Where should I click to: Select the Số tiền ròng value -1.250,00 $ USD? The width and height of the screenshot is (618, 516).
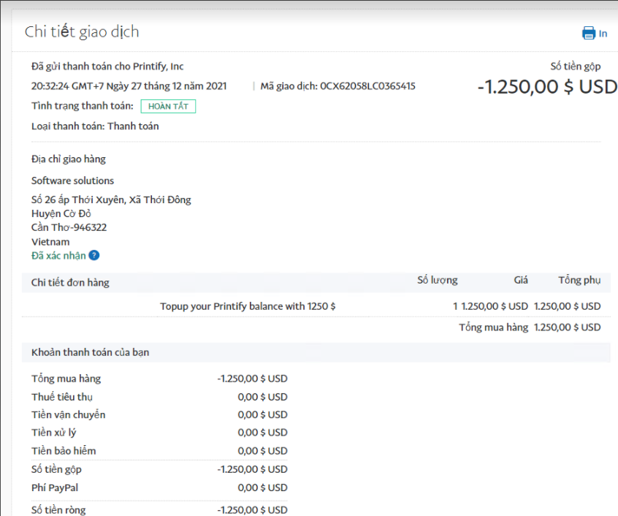click(x=252, y=509)
